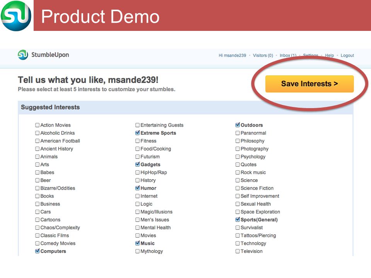This screenshot has width=371, height=278.
Task: Check the Business checkbox
Action: click(x=37, y=204)
